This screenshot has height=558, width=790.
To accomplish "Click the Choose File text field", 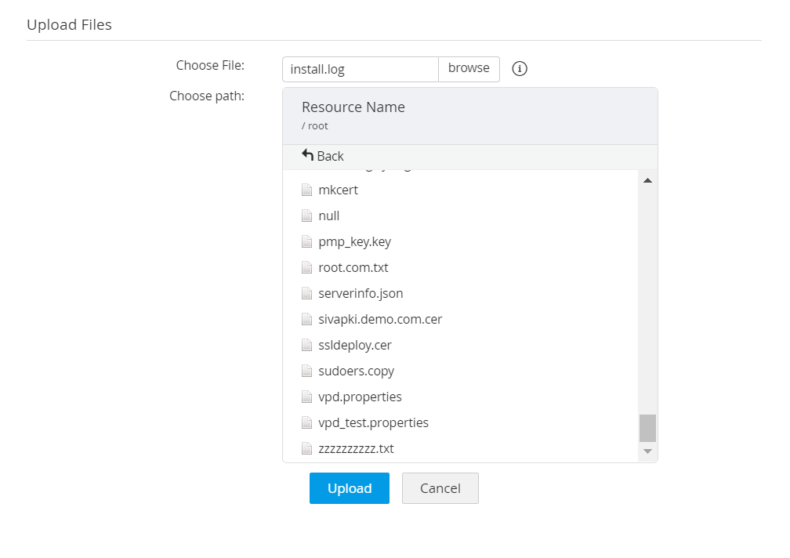I will coord(360,69).
